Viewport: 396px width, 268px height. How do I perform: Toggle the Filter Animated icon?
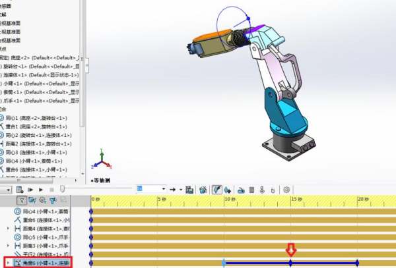pos(32,200)
